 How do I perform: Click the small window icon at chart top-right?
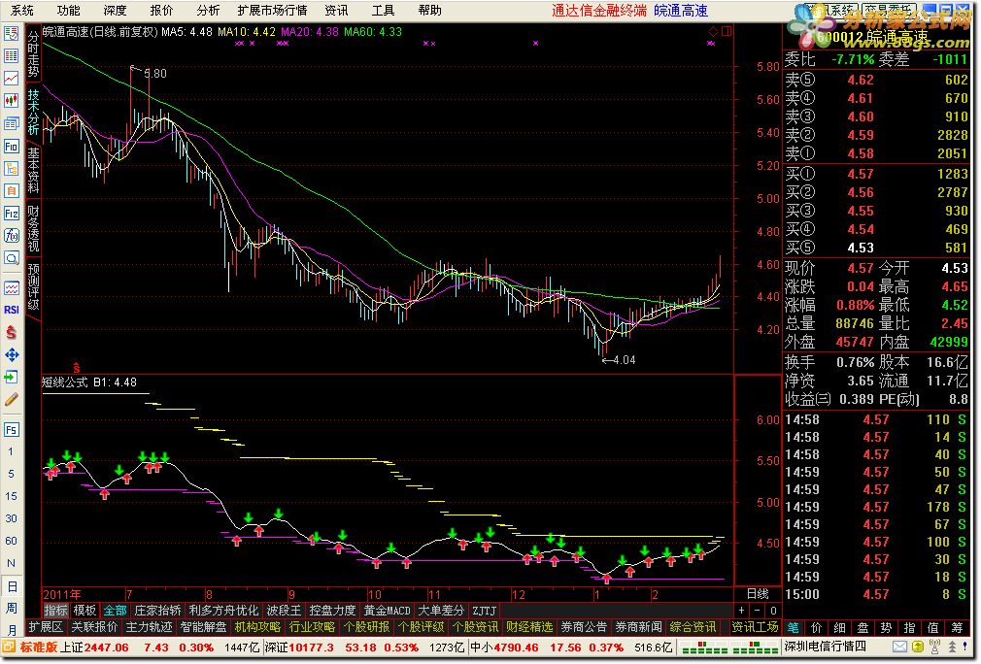pyautogui.click(x=727, y=31)
